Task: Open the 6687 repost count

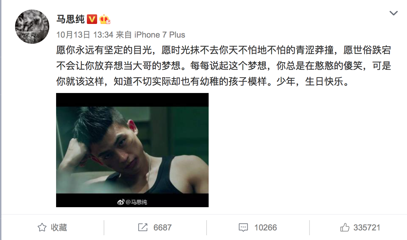Action: point(162,228)
